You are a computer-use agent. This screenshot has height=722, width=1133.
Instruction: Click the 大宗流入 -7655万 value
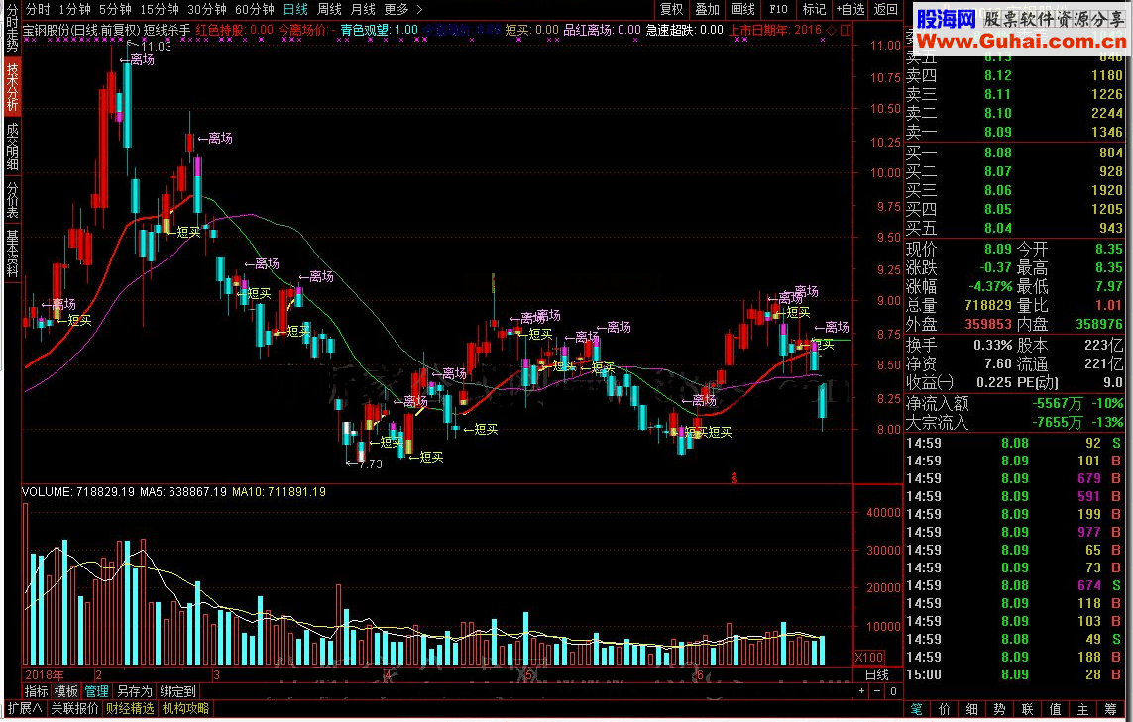(1057, 422)
